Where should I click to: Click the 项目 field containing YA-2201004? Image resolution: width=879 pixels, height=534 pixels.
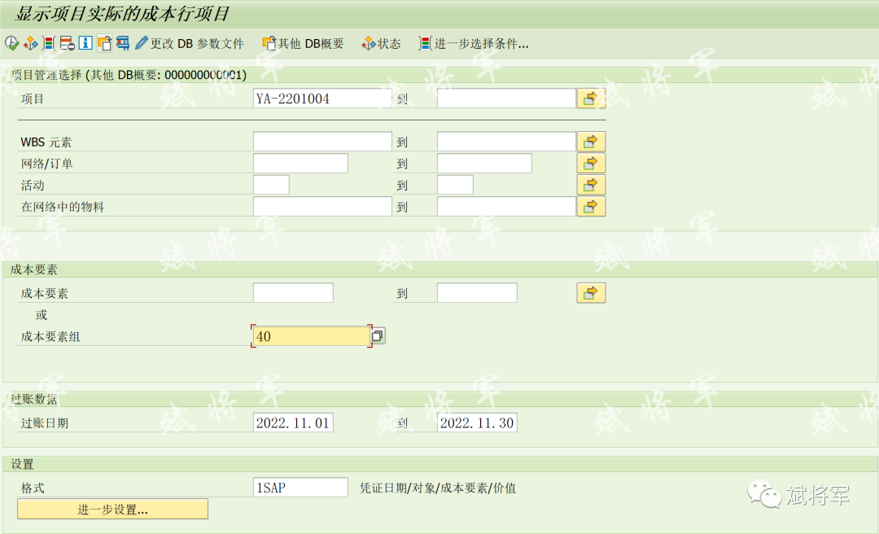tap(322, 98)
